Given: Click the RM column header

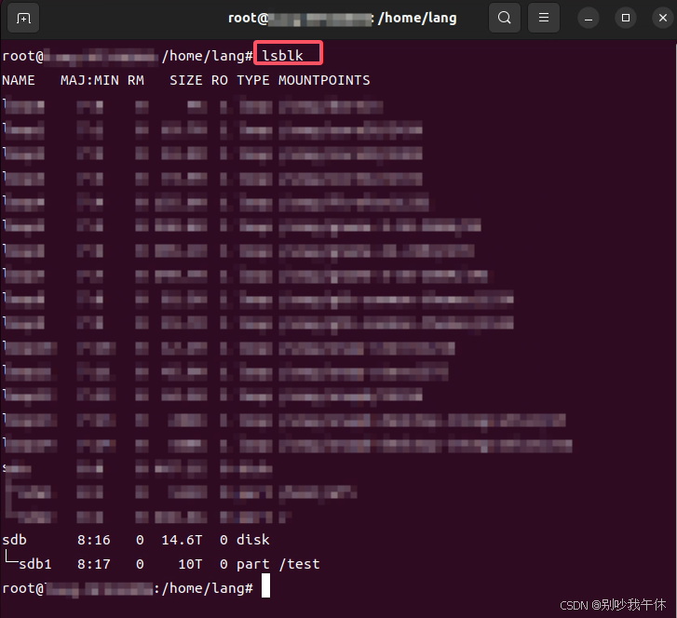Looking at the screenshot, I should (136, 80).
